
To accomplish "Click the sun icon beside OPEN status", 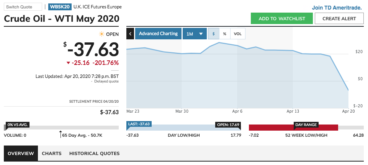I will pyautogui.click(x=101, y=34).
